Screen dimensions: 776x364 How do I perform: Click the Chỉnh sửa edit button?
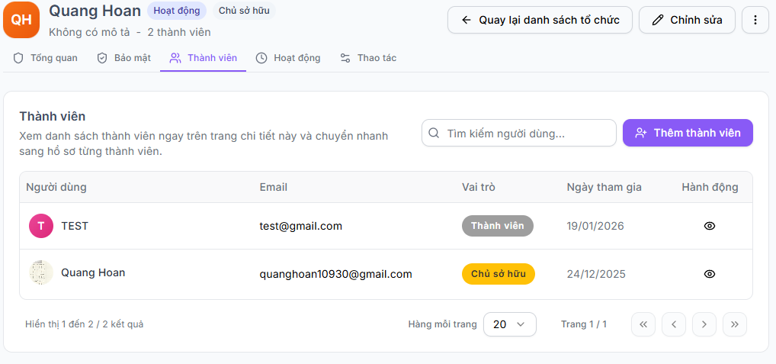687,20
